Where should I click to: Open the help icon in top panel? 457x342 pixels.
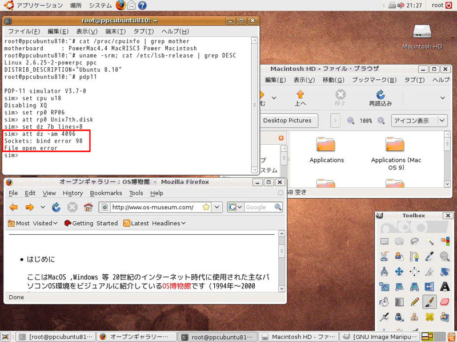[142, 5]
